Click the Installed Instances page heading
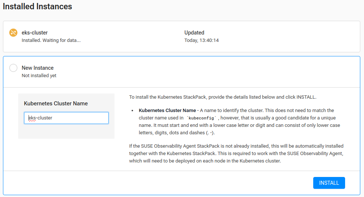Screen dimensions: 364x197 coord(37,6)
